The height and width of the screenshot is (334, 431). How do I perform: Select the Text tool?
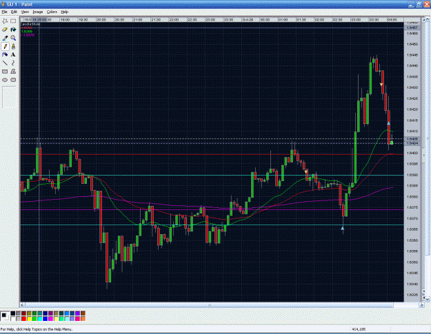(13, 54)
